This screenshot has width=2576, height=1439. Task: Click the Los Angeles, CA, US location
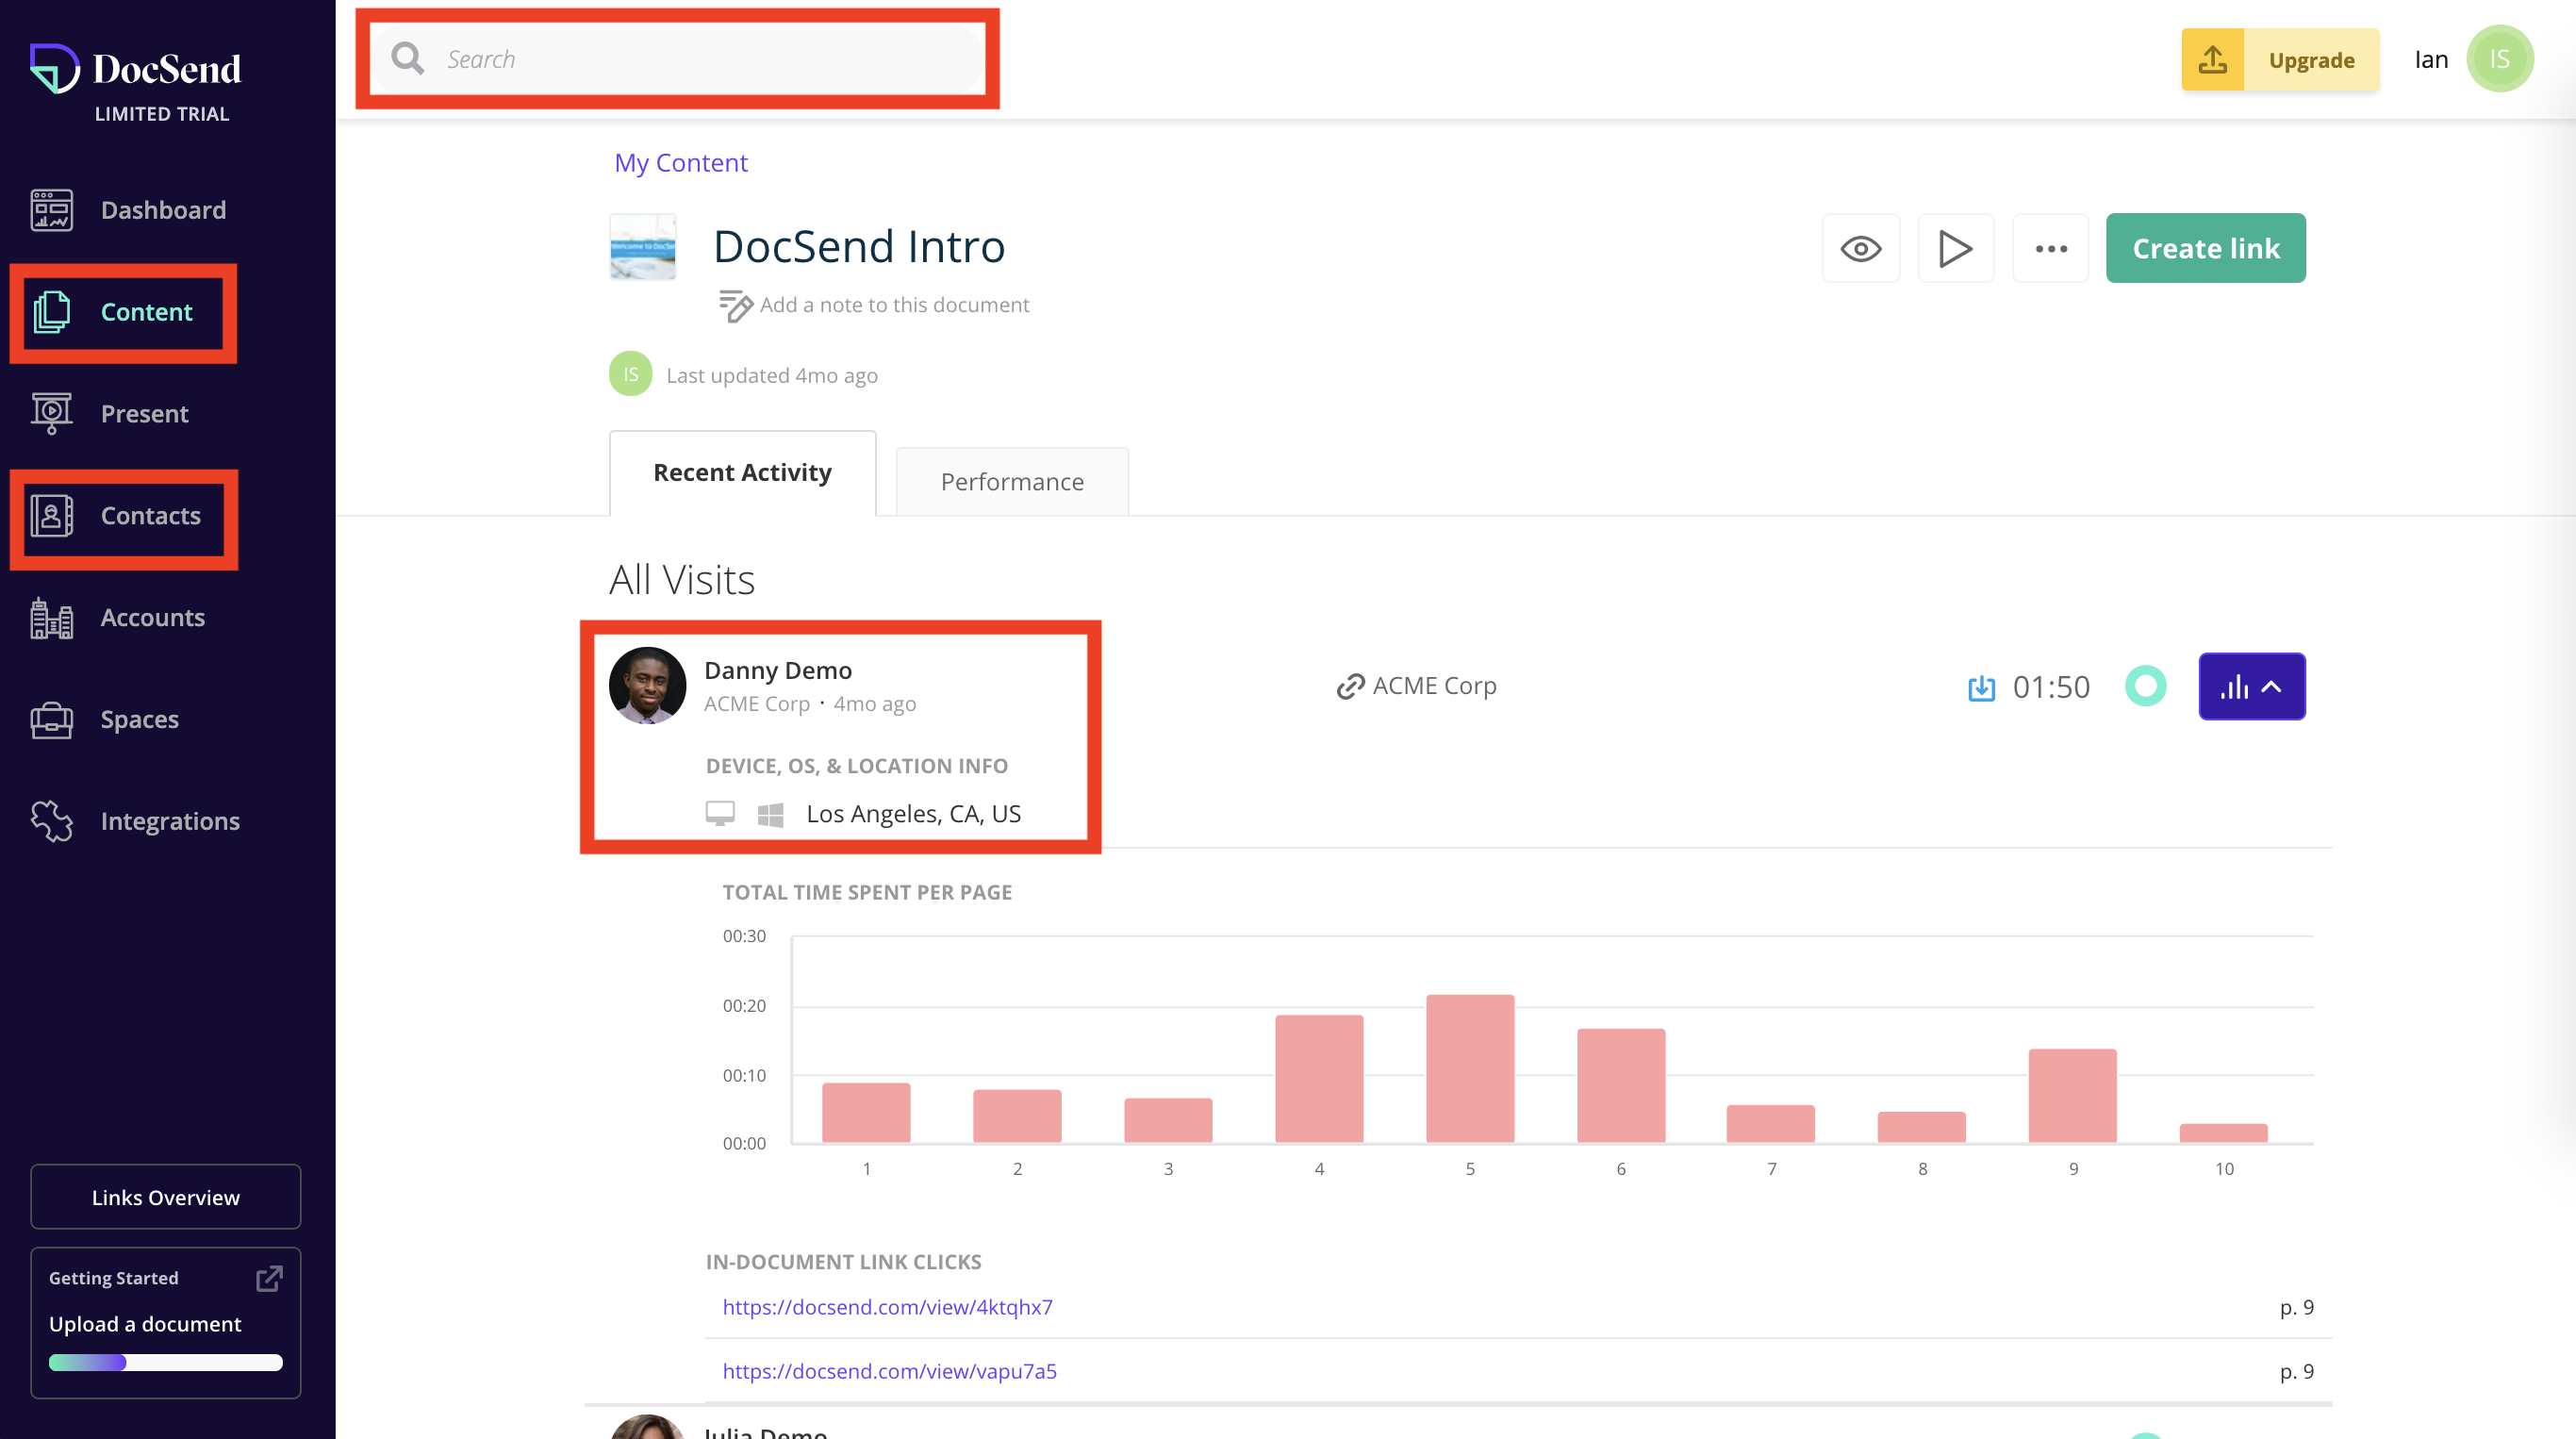[x=913, y=814]
